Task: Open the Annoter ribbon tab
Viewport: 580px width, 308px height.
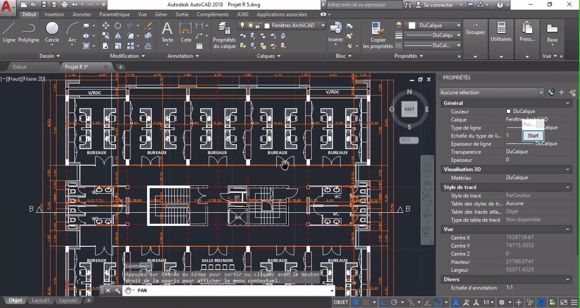Action: tap(82, 15)
